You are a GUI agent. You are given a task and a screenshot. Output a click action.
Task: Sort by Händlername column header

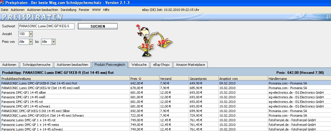(299, 78)
